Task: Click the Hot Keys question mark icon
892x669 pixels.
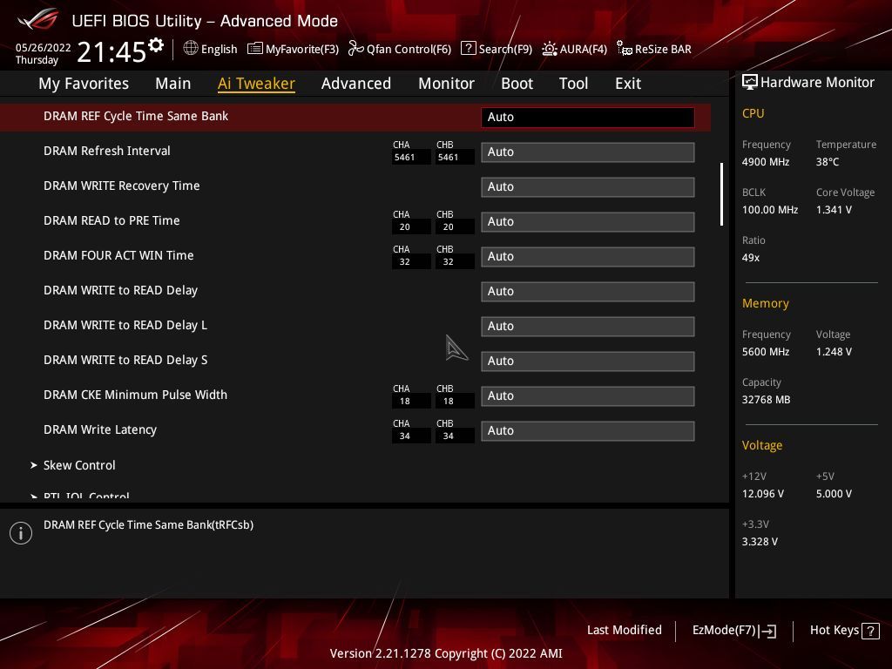Action: coord(870,631)
